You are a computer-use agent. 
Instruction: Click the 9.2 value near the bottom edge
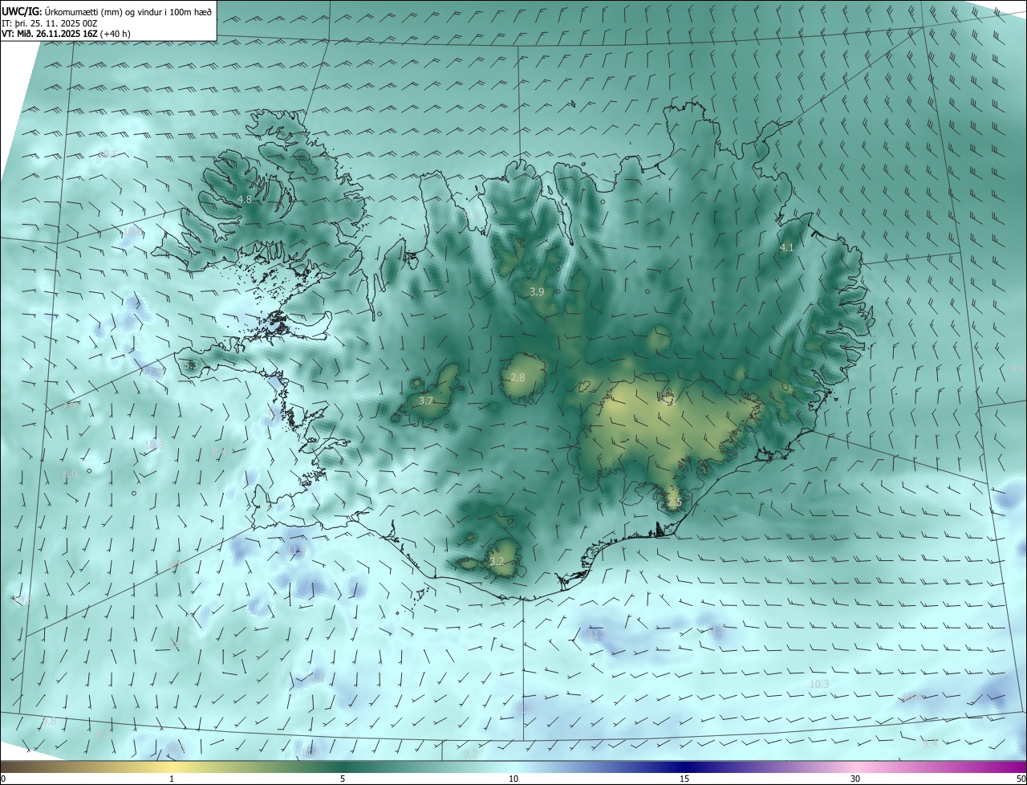click(471, 754)
